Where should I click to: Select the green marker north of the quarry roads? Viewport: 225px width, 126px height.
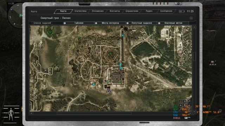tap(80, 37)
